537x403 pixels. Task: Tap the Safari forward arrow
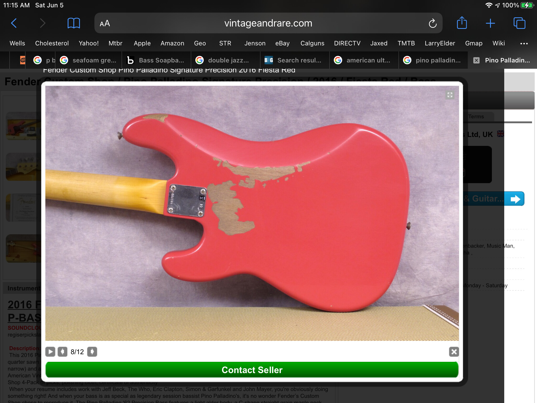coord(42,23)
